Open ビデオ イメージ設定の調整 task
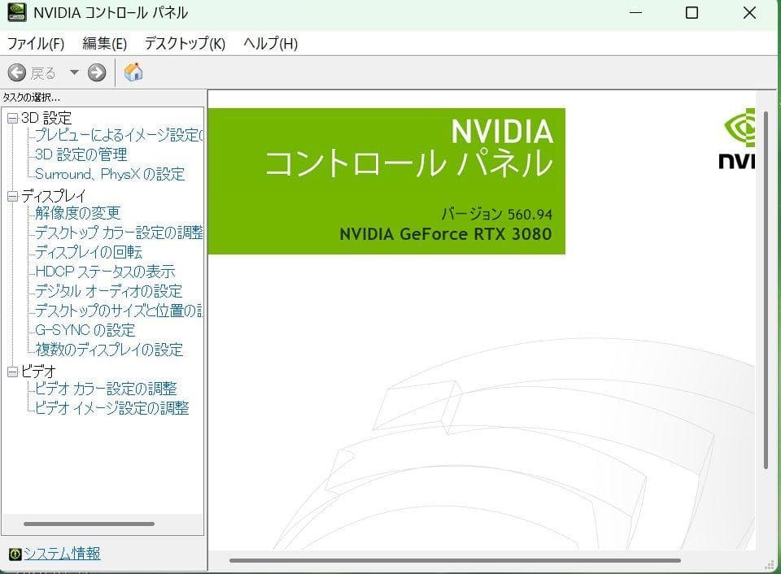The image size is (781, 574). 112,408
